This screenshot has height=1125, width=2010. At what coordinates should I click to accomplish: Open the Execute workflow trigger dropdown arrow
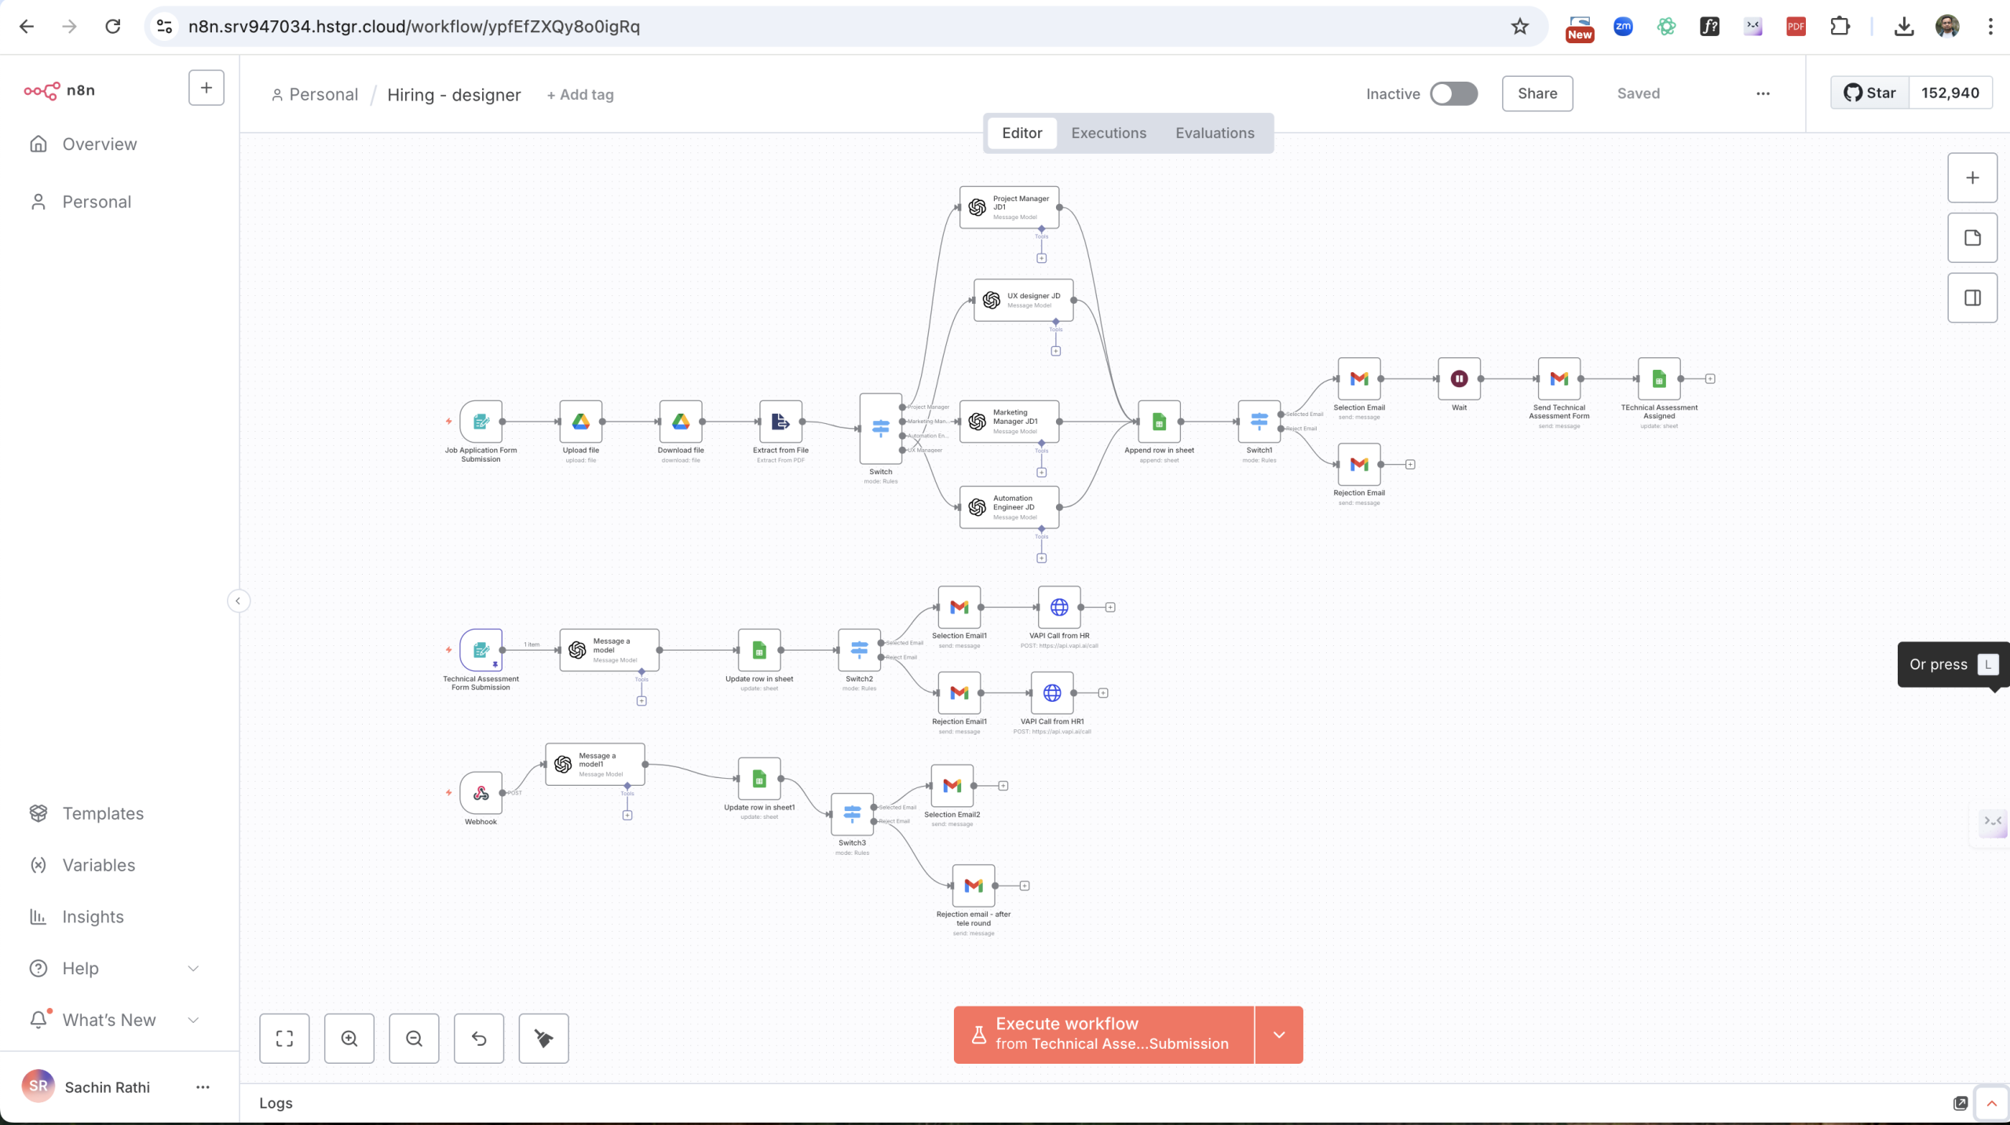(1279, 1035)
